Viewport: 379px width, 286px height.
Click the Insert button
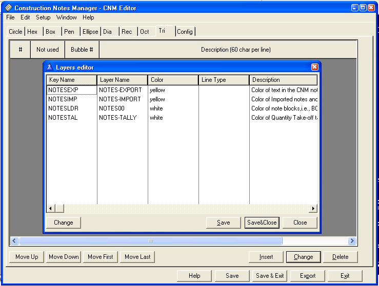point(266,257)
